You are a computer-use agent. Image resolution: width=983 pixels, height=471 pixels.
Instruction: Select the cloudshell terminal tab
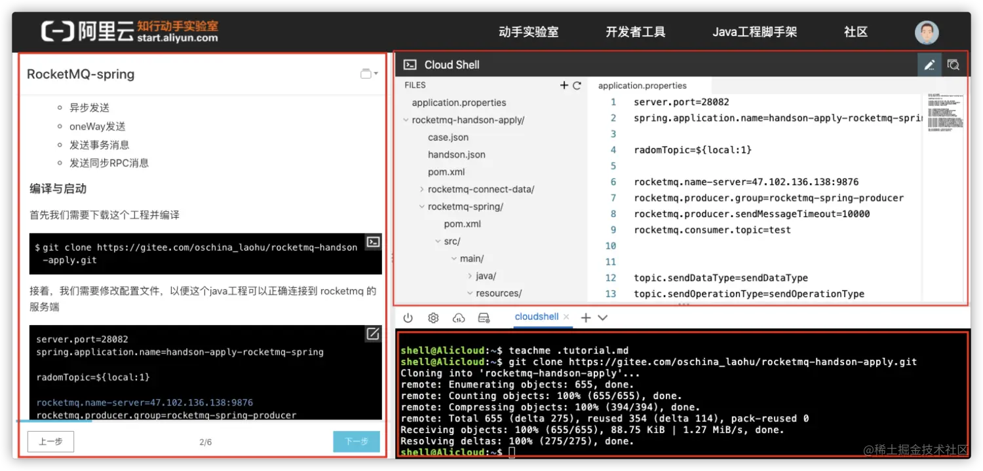click(x=537, y=317)
